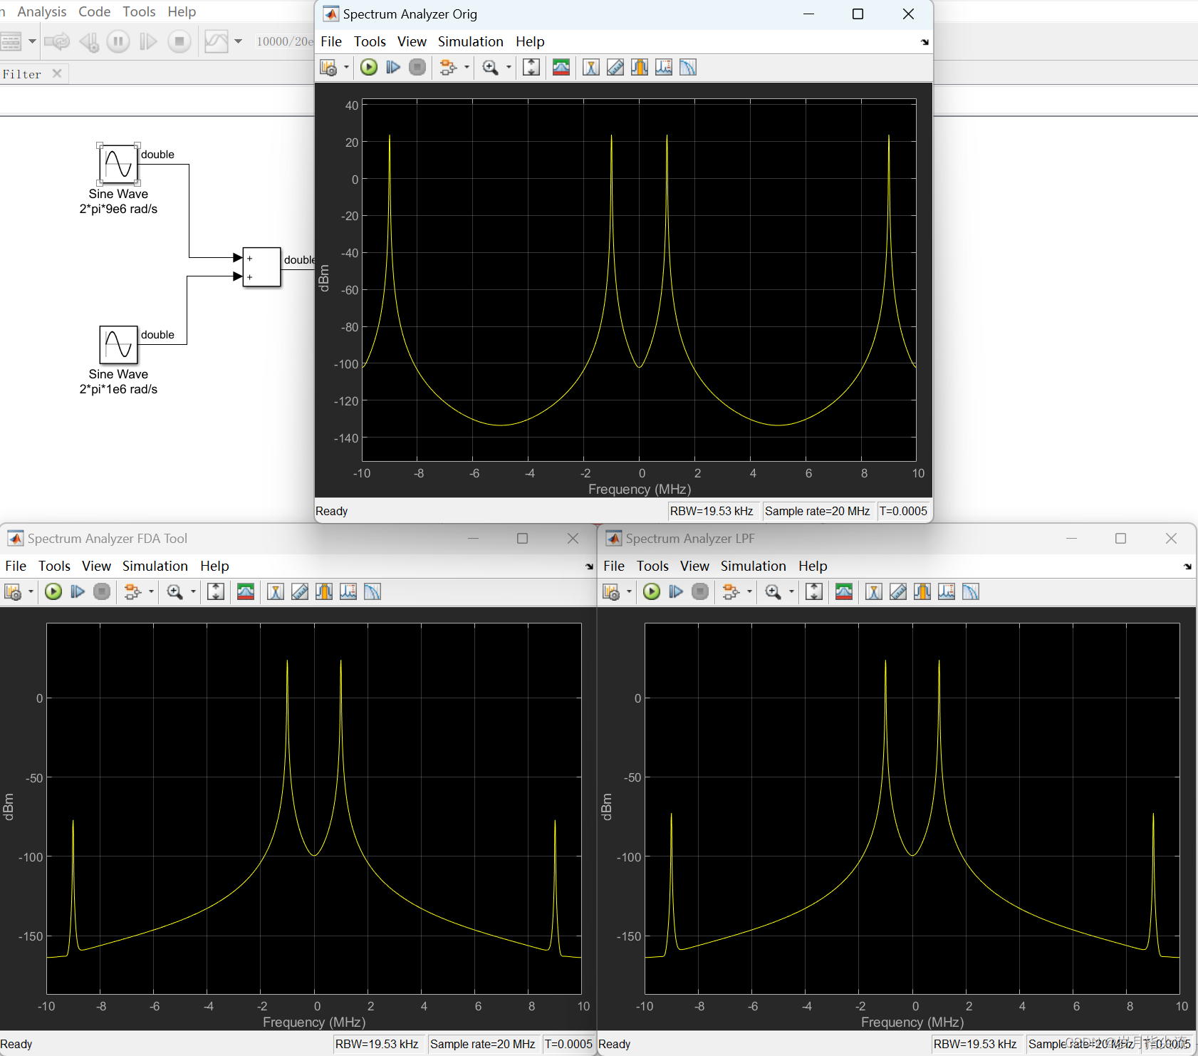Expand configuration dropdown arrow in LPF analyzer
Screen dimensions: 1198x1056
pos(629,591)
